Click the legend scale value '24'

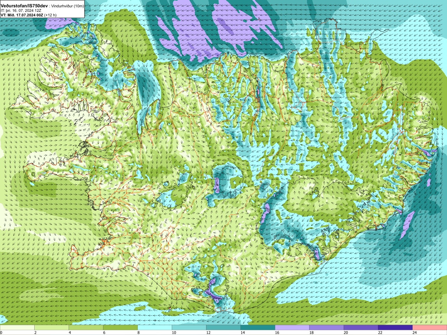(x=415, y=333)
